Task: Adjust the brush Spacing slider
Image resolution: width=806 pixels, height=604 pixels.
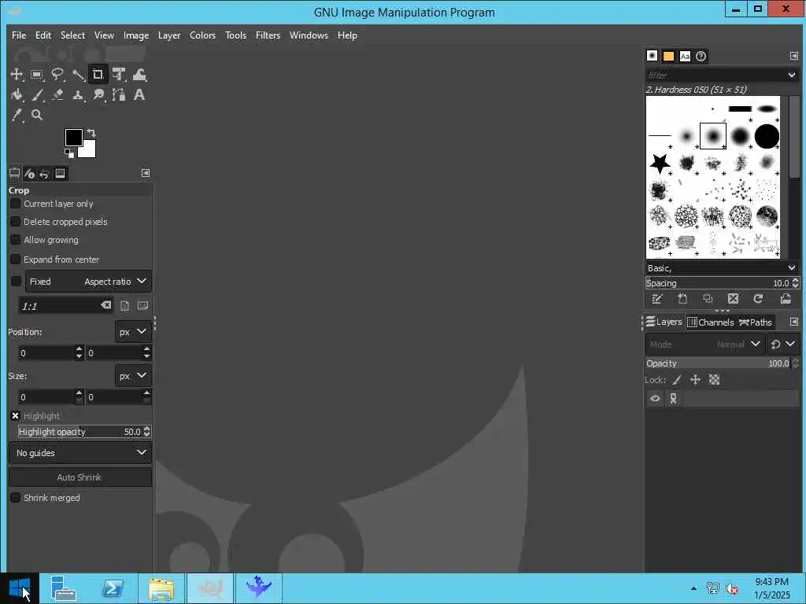Action: (718, 283)
